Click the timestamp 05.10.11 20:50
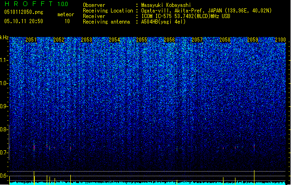 click(24, 21)
